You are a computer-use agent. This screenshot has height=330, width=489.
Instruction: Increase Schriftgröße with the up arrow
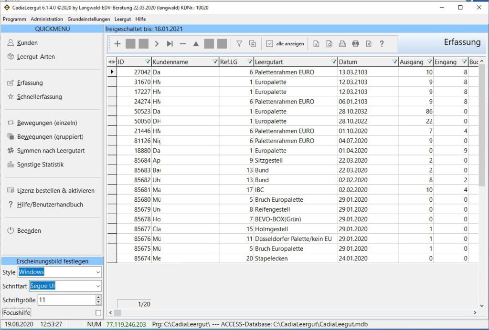tap(98, 297)
